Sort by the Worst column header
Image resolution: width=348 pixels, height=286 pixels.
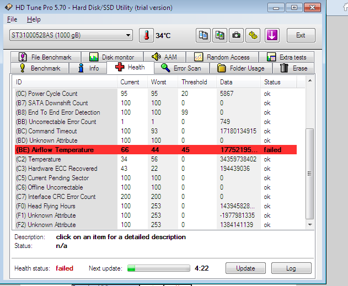tap(163, 82)
